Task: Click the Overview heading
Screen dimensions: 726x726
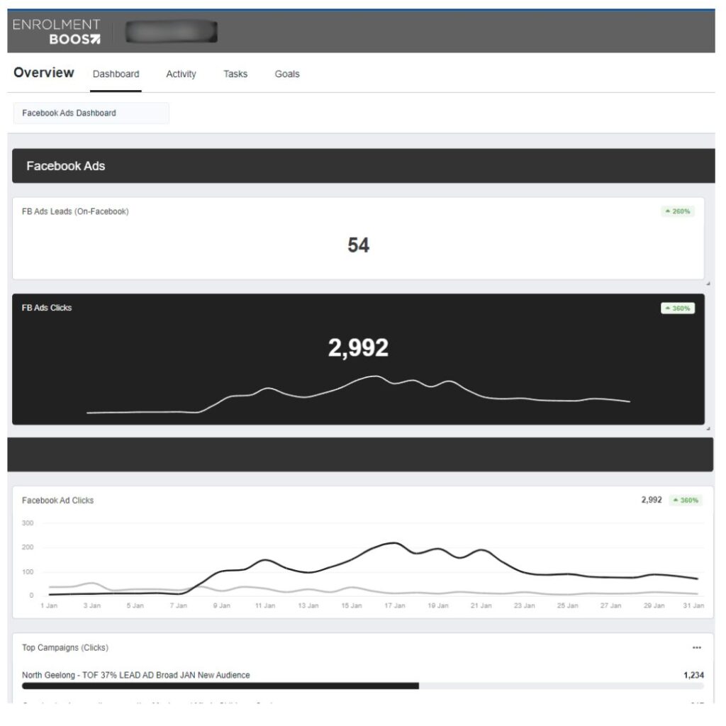Action: [44, 73]
